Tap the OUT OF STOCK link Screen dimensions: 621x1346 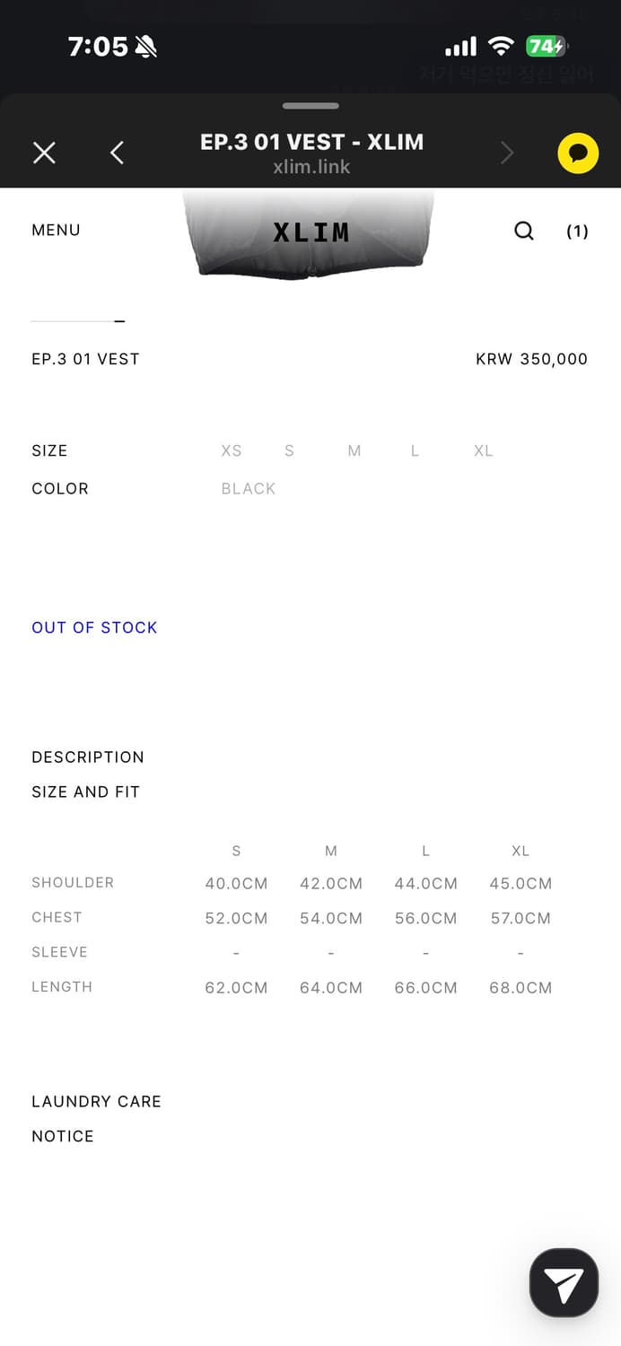[x=94, y=628]
